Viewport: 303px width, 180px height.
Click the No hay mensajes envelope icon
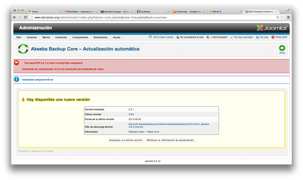pyautogui.click(x=231, y=37)
